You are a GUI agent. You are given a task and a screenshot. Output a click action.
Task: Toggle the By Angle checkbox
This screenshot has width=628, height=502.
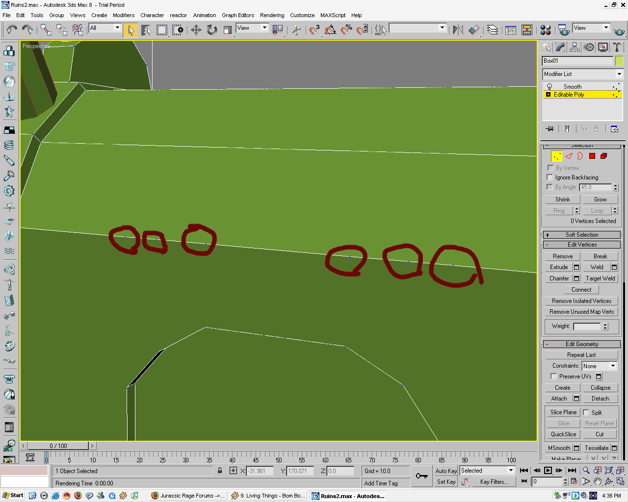tap(550, 187)
